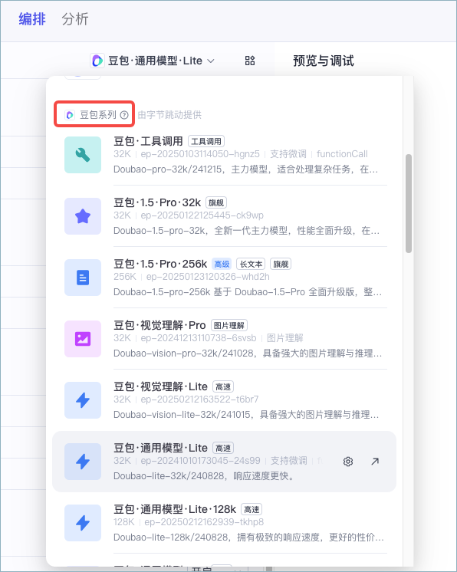The height and width of the screenshot is (572, 457).
Task: Click the 长文本 tag
Action: click(251, 264)
